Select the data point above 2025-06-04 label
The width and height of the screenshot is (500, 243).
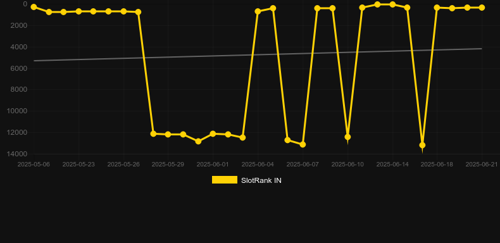coord(258,11)
